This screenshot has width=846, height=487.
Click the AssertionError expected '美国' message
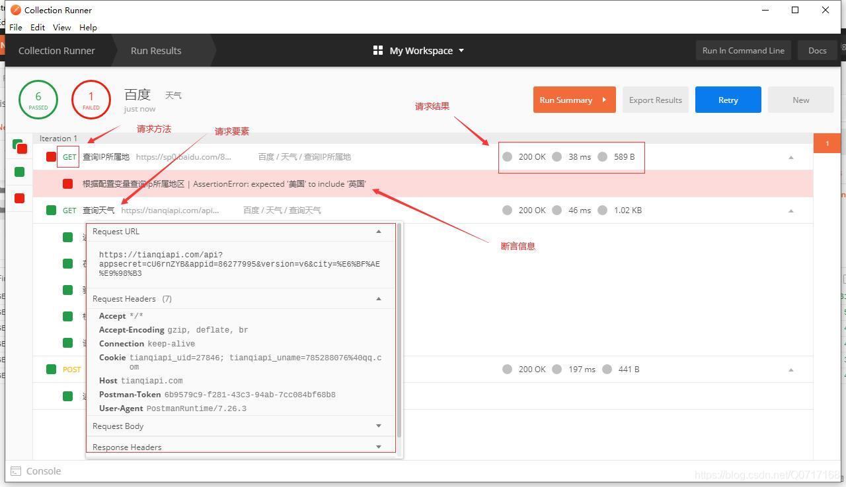224,183
